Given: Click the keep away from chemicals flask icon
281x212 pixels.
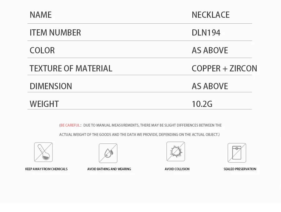Looking at the screenshot, I should pos(43,152).
